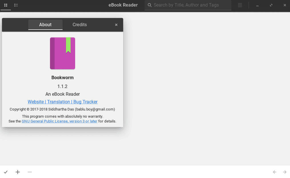Switch to list view layout
The image size is (290, 178).
[16, 5]
